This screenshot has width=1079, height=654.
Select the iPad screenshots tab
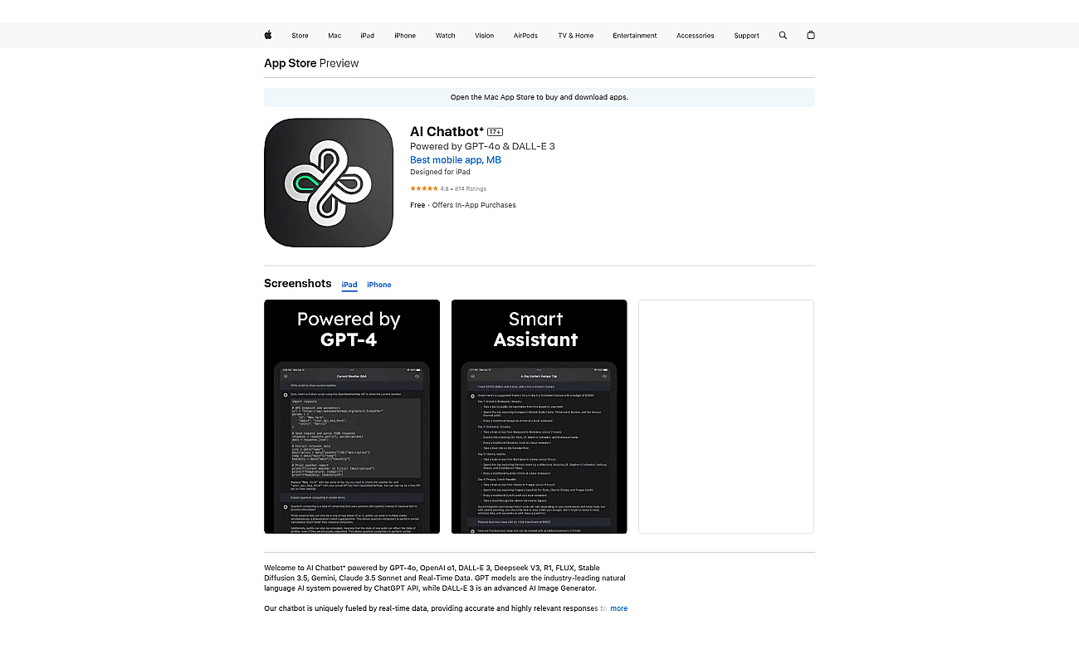349,285
